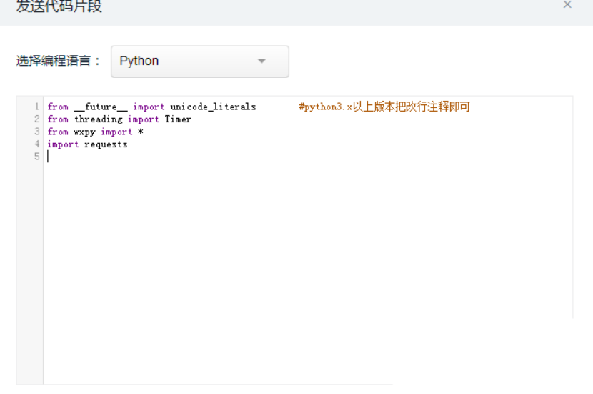The image size is (593, 394).
Task: Click the empty fifth line of editor
Action: coord(308,157)
